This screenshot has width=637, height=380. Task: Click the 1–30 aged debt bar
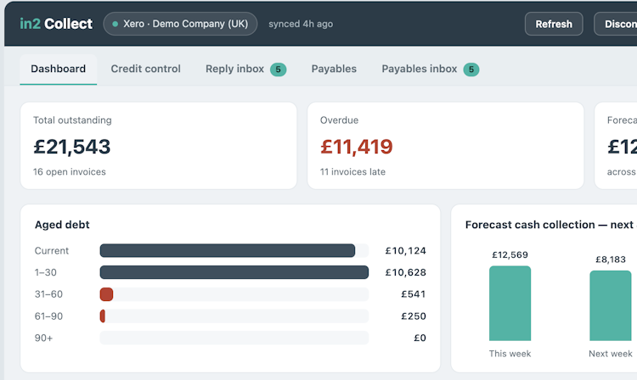coord(234,272)
